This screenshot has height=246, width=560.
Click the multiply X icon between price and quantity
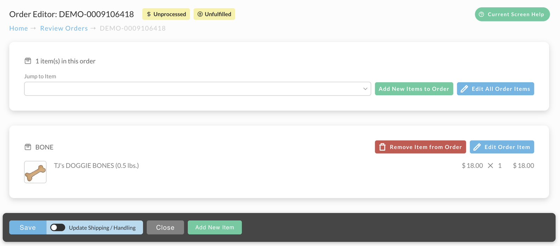(x=490, y=166)
